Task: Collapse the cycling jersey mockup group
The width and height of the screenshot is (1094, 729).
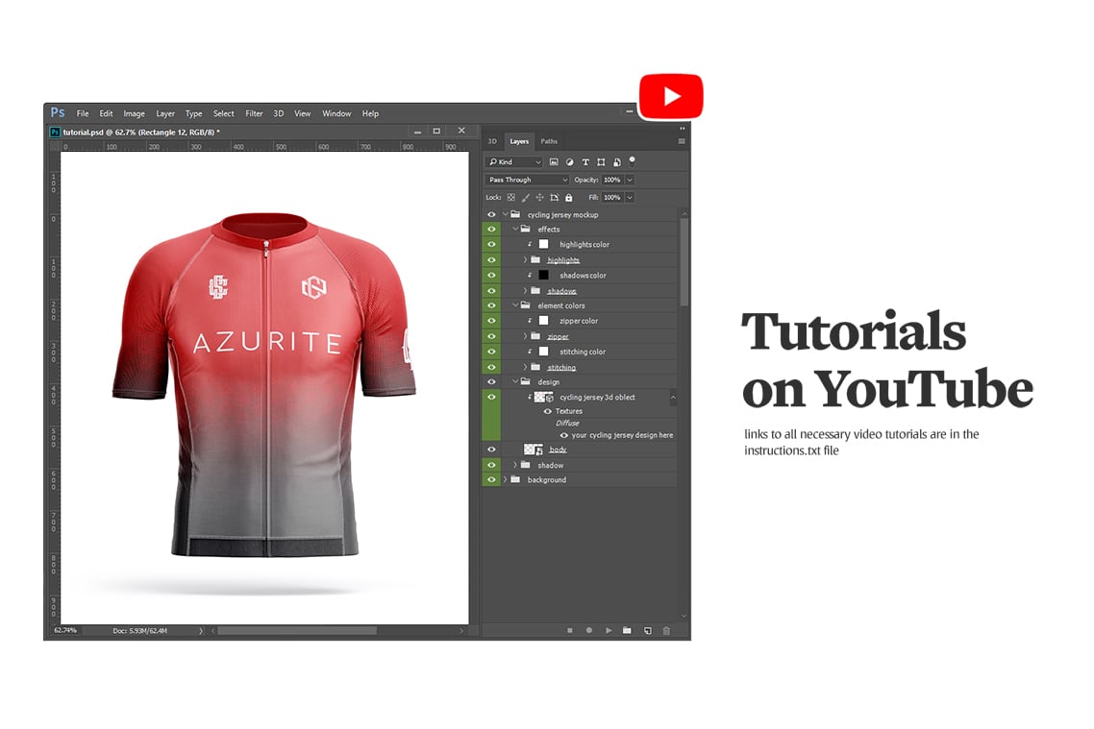Action: (x=504, y=214)
